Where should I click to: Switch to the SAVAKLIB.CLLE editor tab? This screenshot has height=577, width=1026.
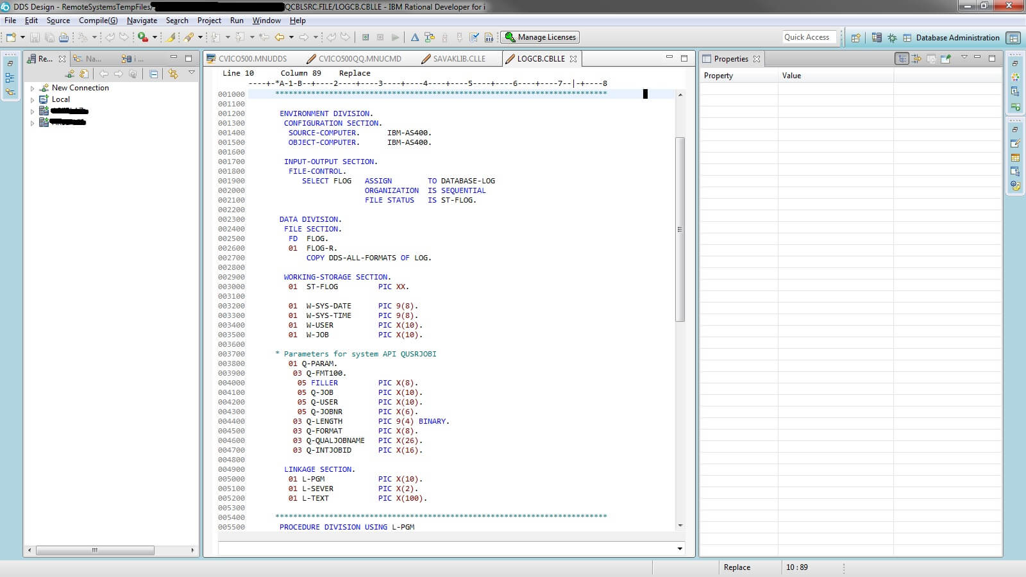point(458,58)
